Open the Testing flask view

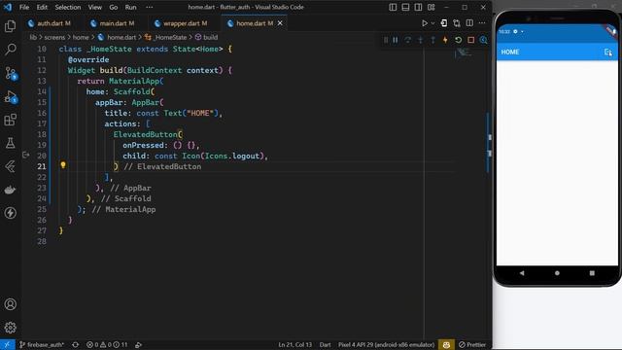click(x=11, y=143)
